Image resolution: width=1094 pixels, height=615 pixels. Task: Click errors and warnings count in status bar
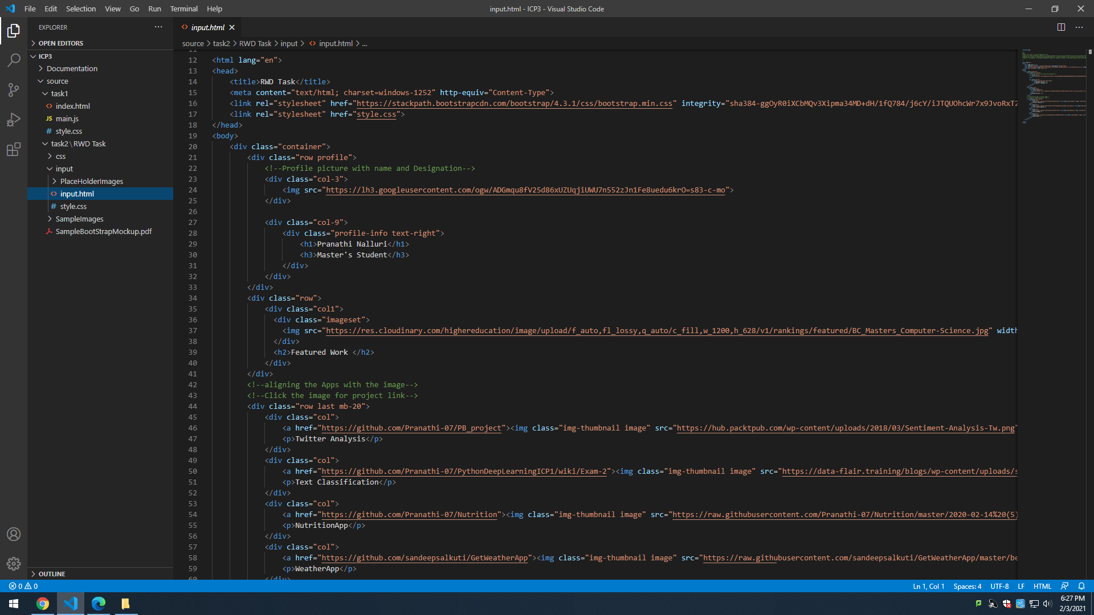click(23, 586)
